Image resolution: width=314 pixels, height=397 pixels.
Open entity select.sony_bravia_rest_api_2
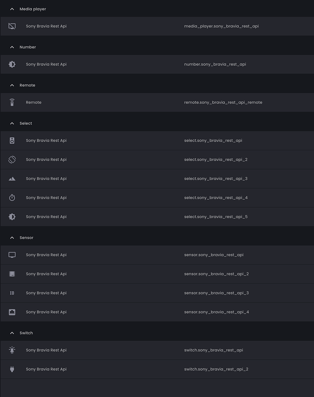(157, 160)
